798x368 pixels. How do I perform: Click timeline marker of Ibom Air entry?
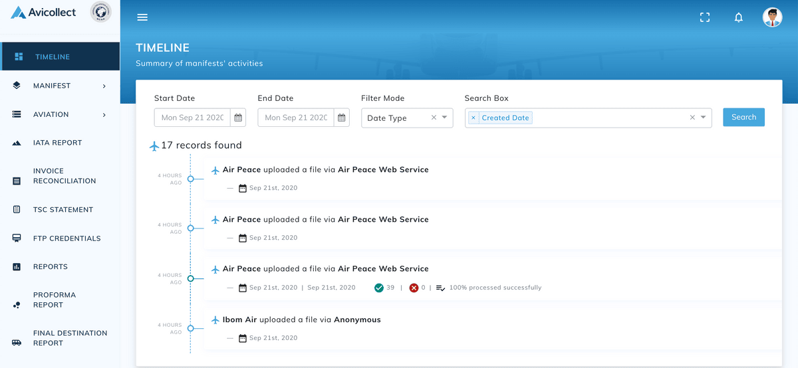tap(190, 328)
